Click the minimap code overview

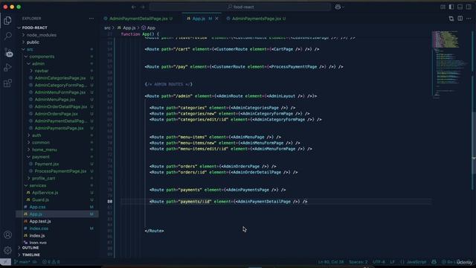pos(451,64)
